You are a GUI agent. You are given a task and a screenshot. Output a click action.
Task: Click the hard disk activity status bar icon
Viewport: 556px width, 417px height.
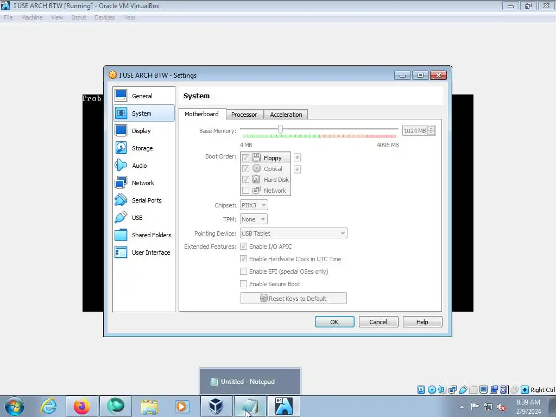(x=421, y=390)
